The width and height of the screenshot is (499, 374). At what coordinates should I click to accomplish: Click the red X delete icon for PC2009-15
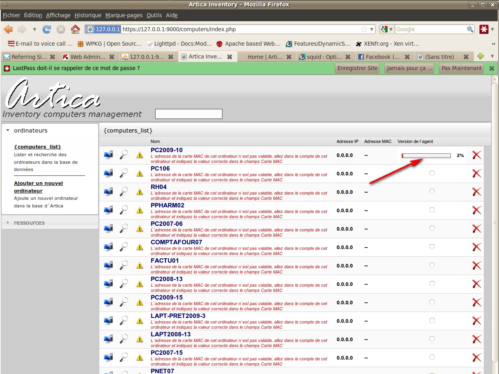[x=477, y=302]
